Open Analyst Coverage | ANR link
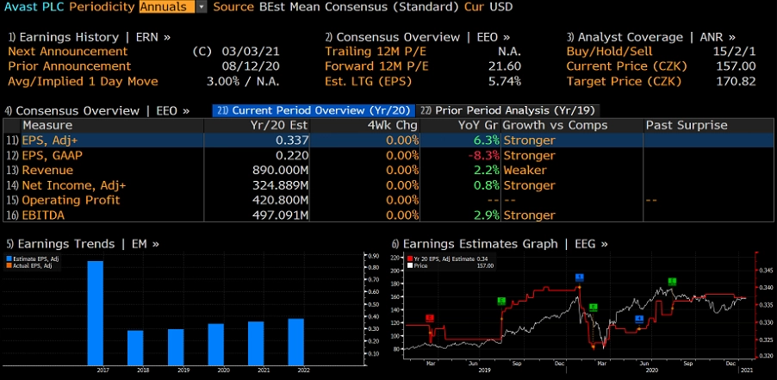The width and height of the screenshot is (777, 380). point(651,37)
